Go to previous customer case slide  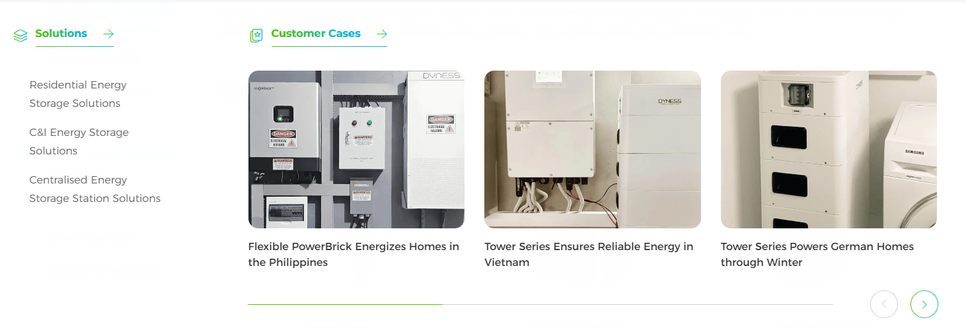(x=884, y=304)
